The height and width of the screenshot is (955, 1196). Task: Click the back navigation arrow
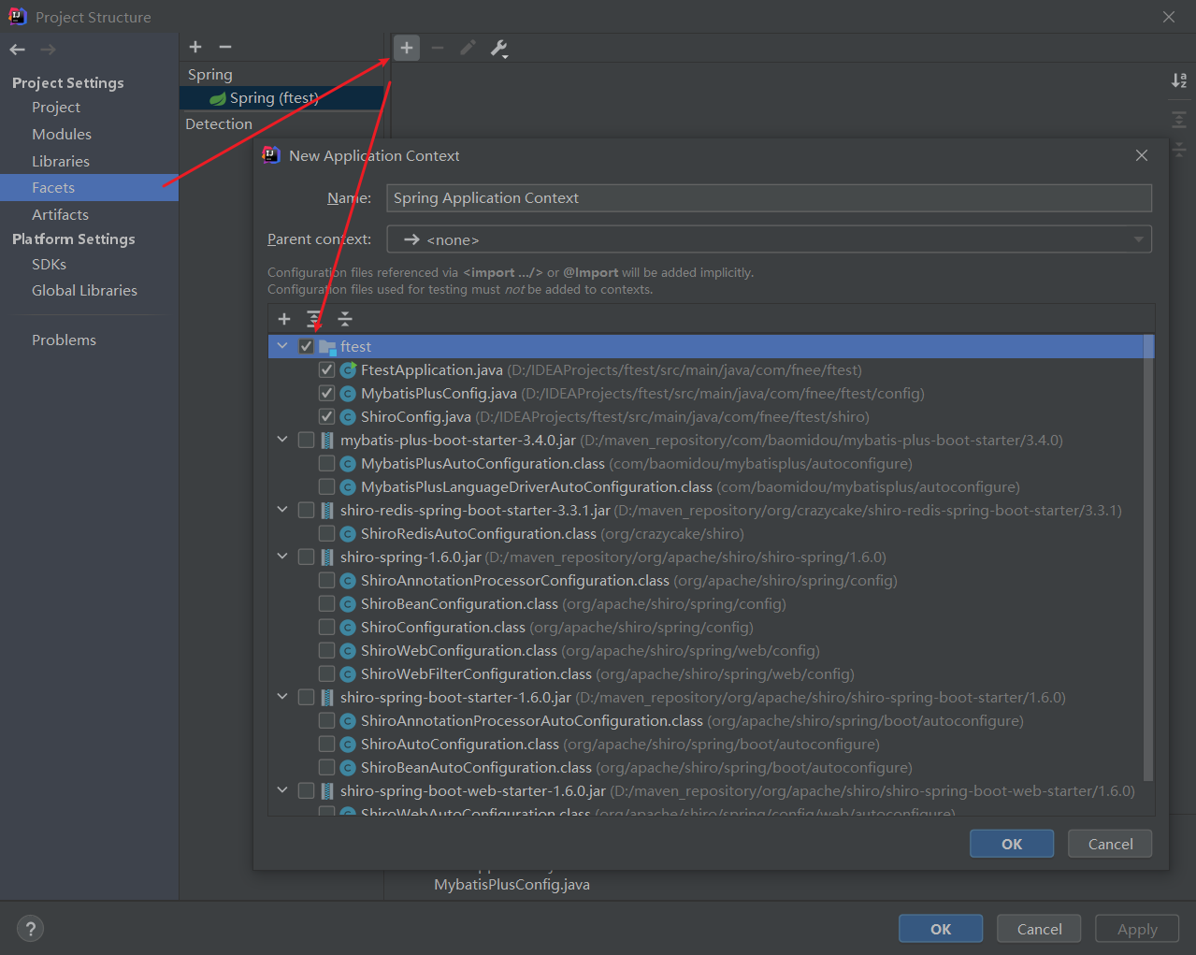18,50
